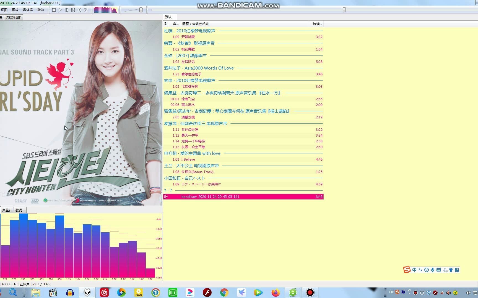Select the track ラブ・ストーリーは突然に
The image size is (478, 298).
(x=243, y=184)
